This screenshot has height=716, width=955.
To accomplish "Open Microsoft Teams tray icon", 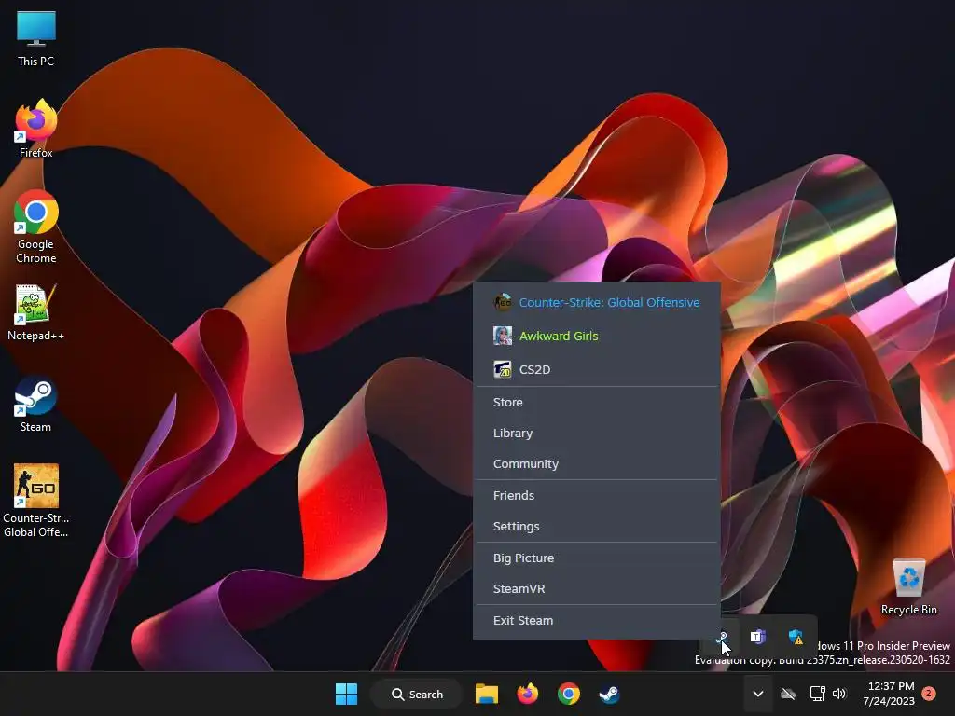I will (x=757, y=637).
